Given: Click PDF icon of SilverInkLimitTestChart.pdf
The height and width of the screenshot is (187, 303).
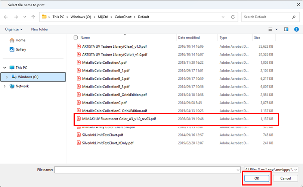Looking at the screenshot, I should click(79, 135).
